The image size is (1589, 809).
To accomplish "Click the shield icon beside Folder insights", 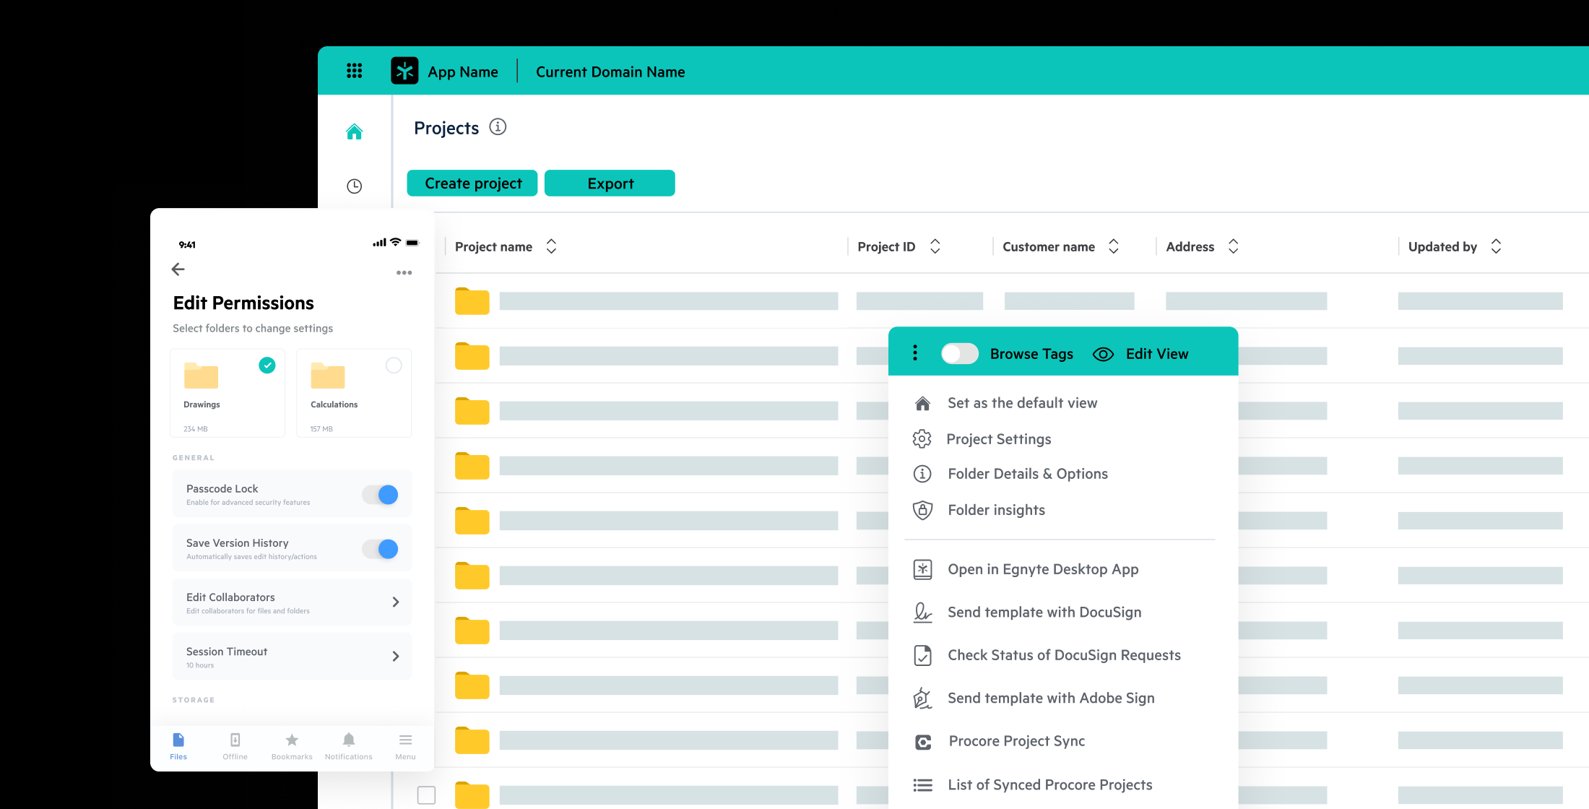I will (922, 510).
